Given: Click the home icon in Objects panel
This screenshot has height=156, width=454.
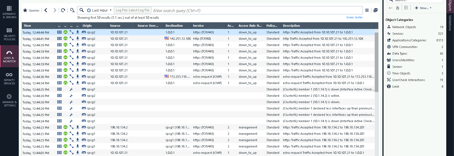Looking at the screenshot, I should click(x=398, y=8).
